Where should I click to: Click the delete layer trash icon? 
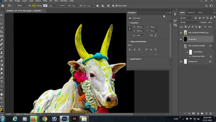(211, 114)
